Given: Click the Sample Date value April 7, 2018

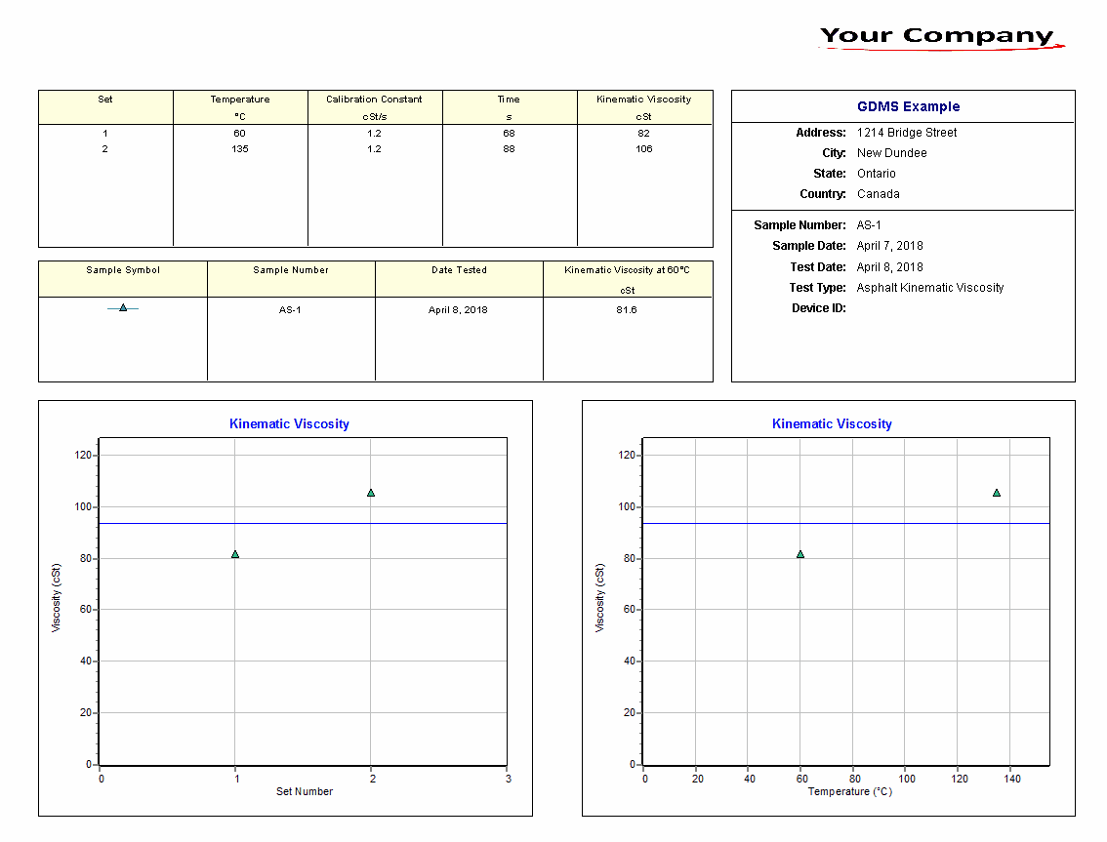Looking at the screenshot, I should 889,246.
